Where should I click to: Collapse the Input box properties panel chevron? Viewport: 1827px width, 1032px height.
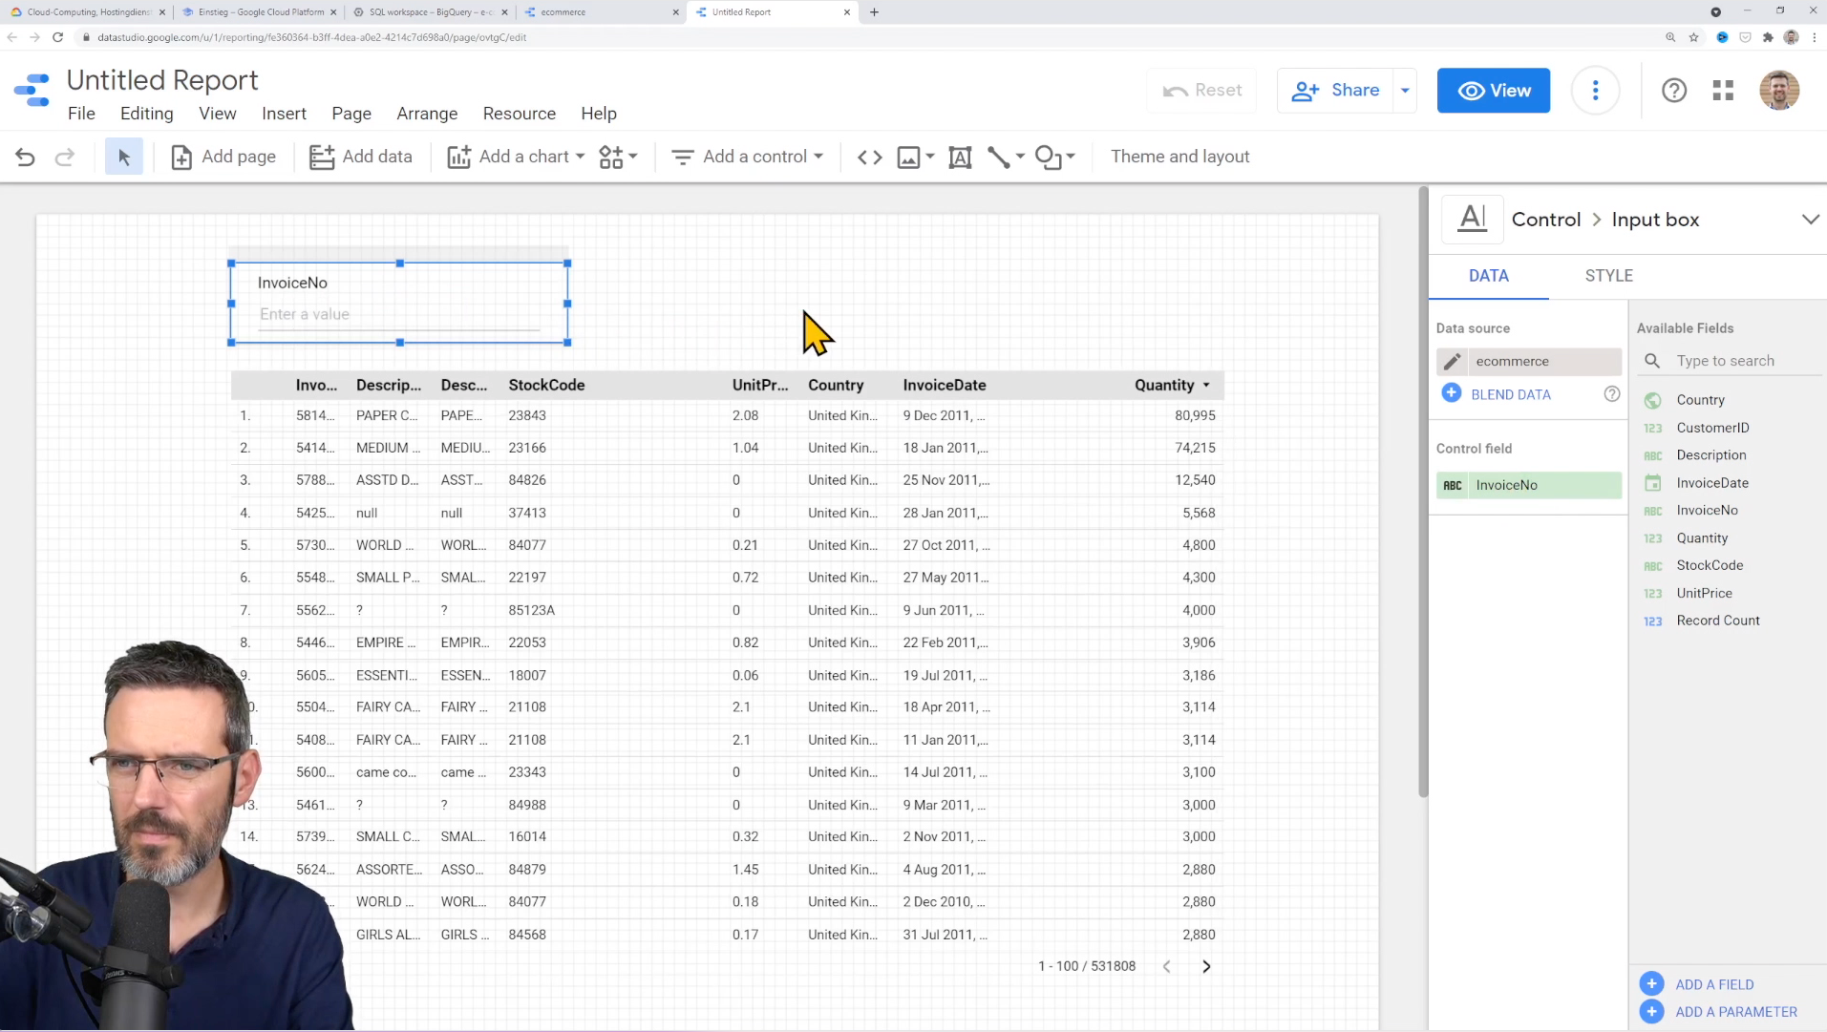point(1809,220)
